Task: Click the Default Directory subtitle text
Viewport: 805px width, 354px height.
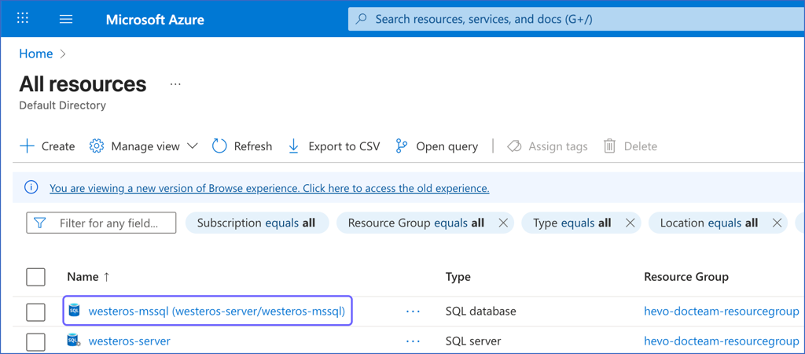Action: coord(62,105)
